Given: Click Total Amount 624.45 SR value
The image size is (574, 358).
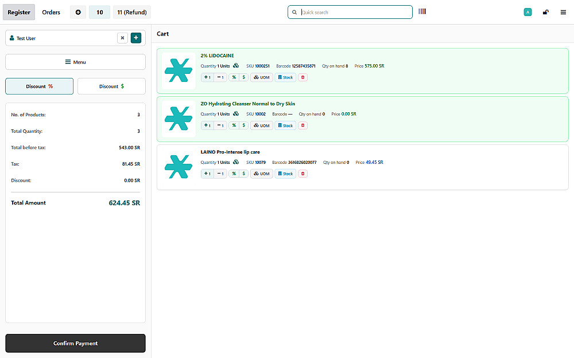Looking at the screenshot, I should (x=125, y=203).
